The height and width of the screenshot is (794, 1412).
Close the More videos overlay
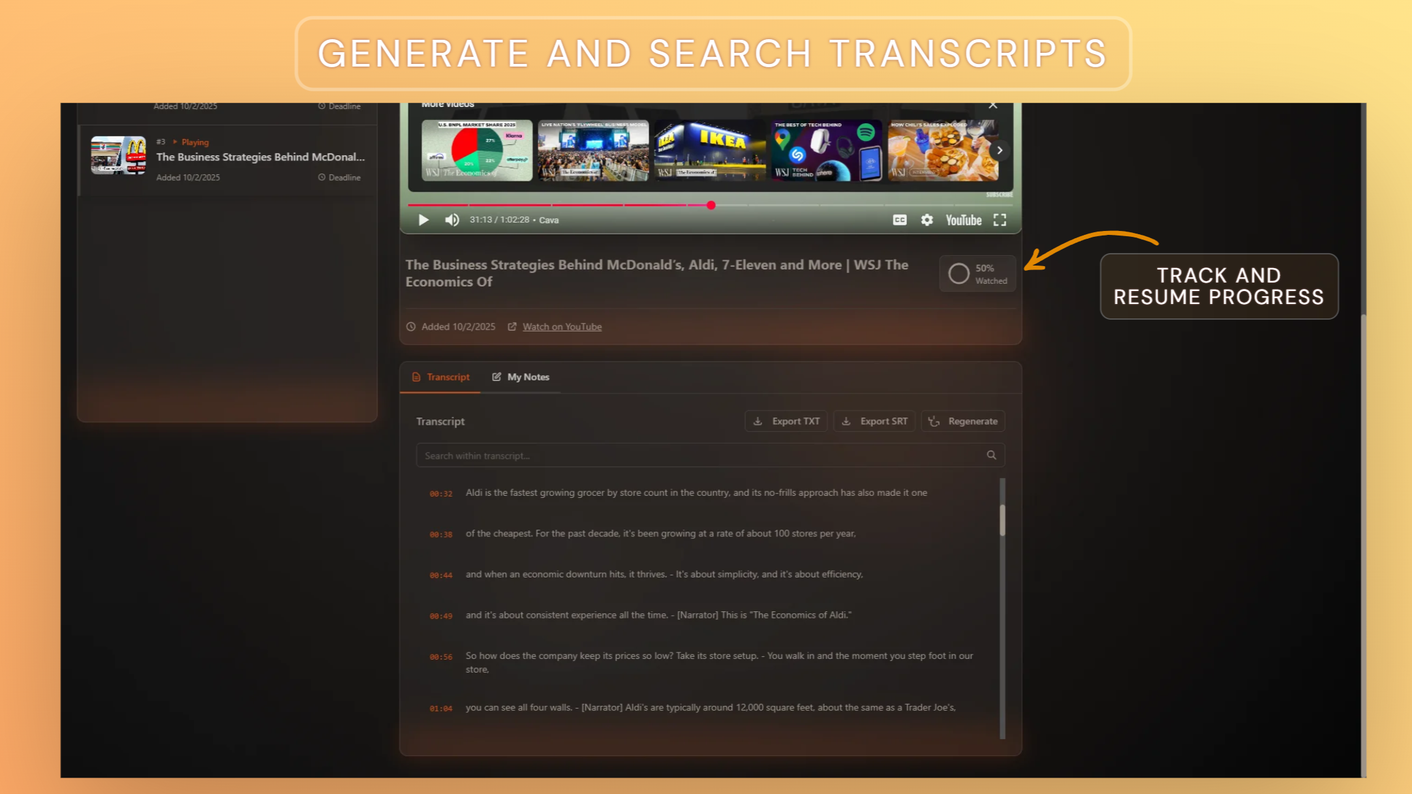coord(992,105)
